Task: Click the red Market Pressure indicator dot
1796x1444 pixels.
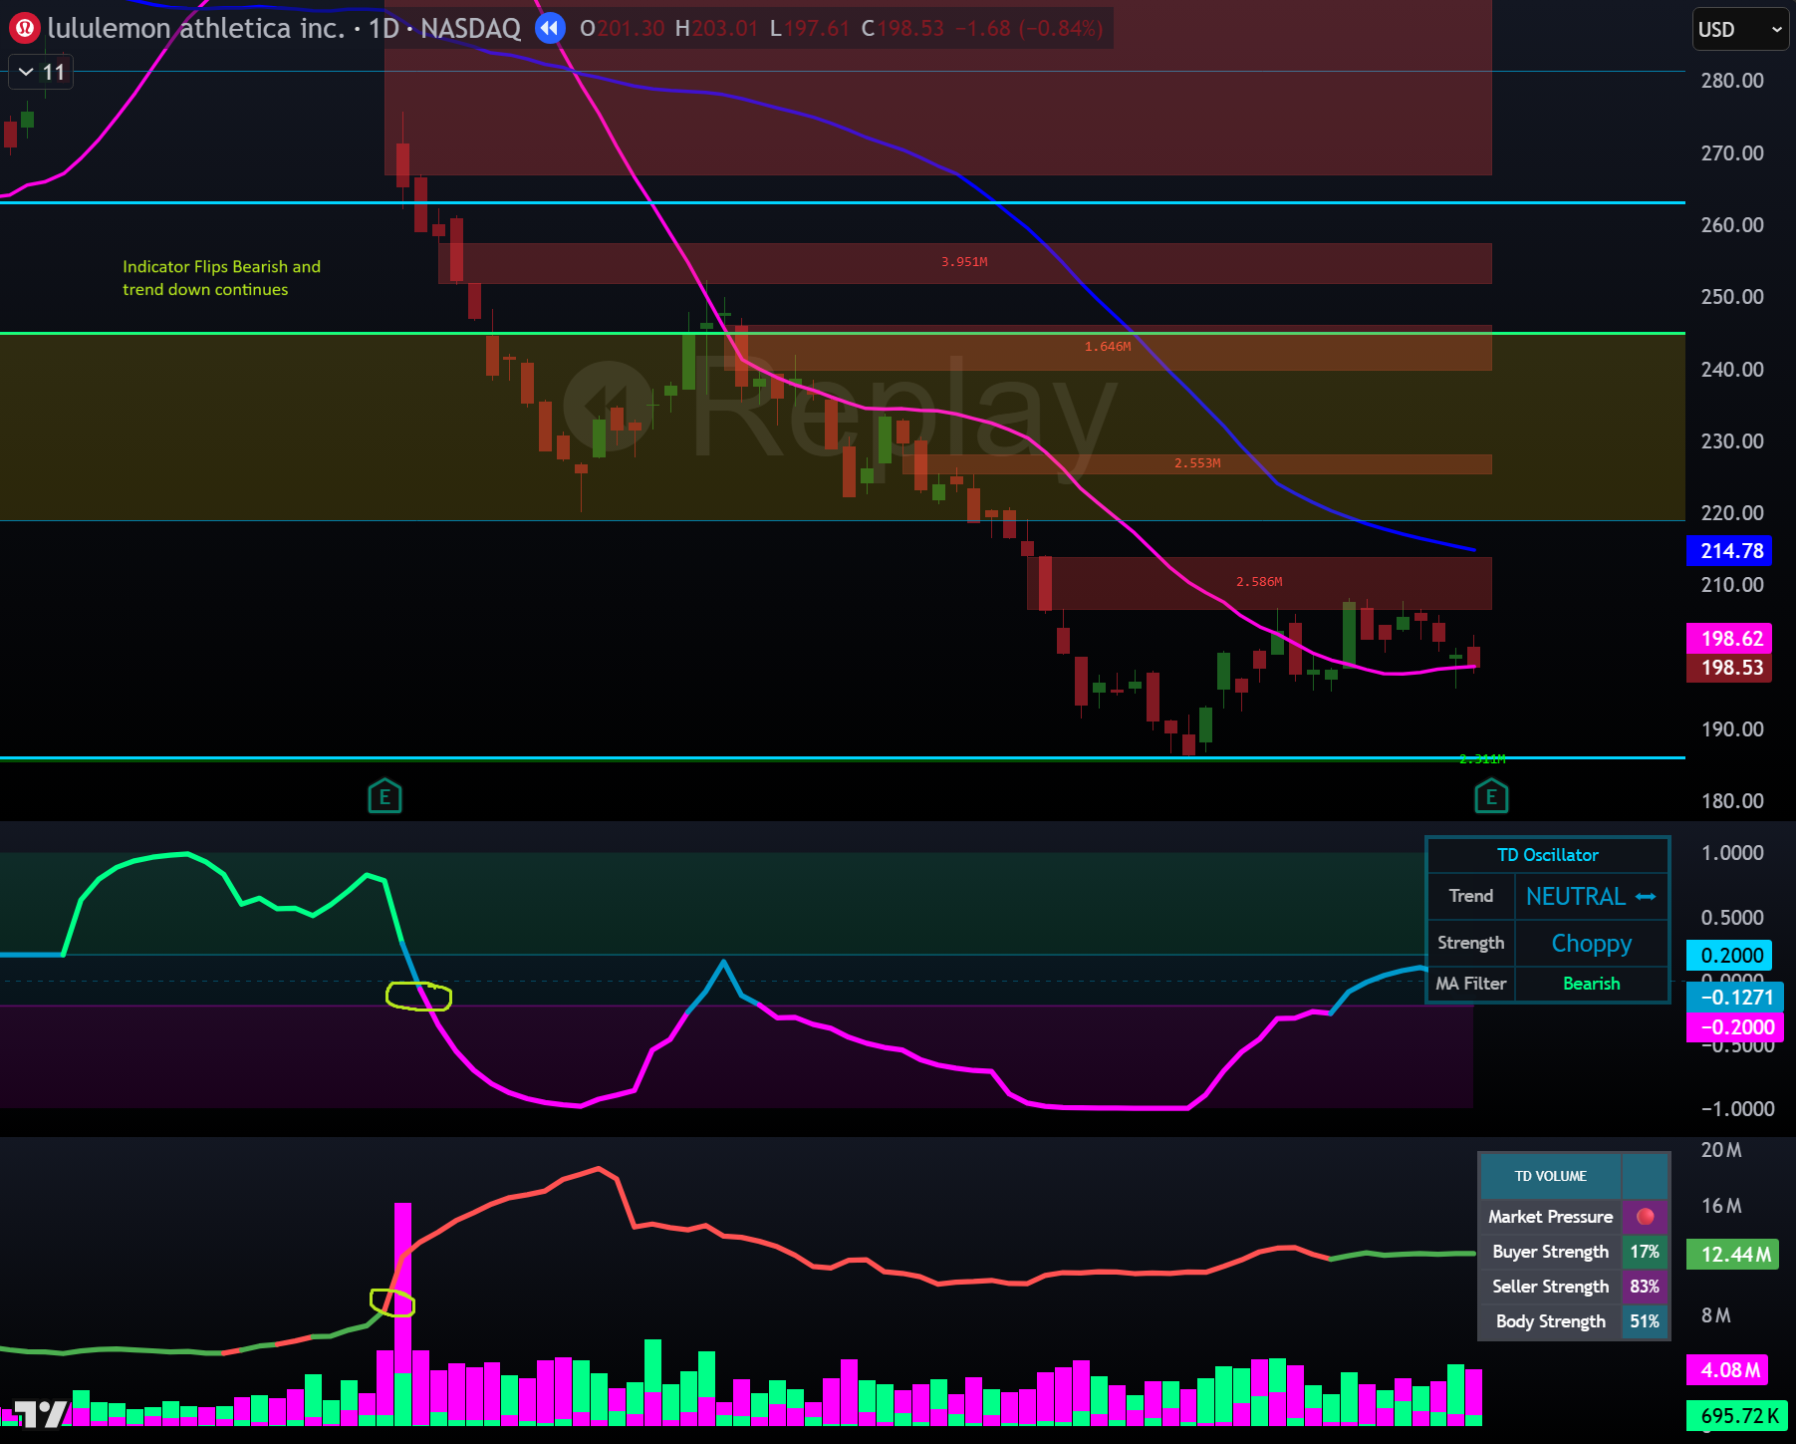Action: pos(1645,1217)
